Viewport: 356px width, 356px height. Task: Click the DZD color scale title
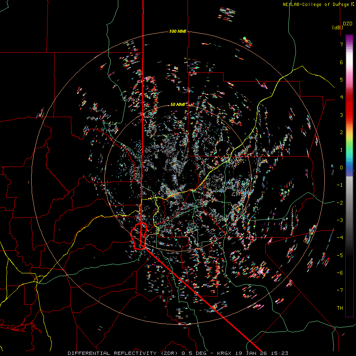[348, 24]
